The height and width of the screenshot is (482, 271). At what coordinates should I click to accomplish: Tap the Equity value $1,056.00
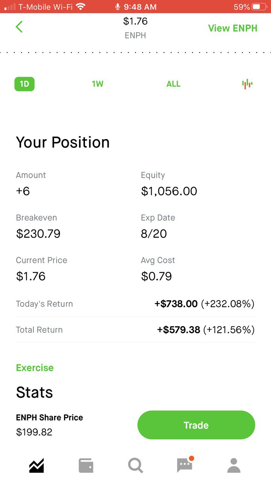[x=169, y=191]
